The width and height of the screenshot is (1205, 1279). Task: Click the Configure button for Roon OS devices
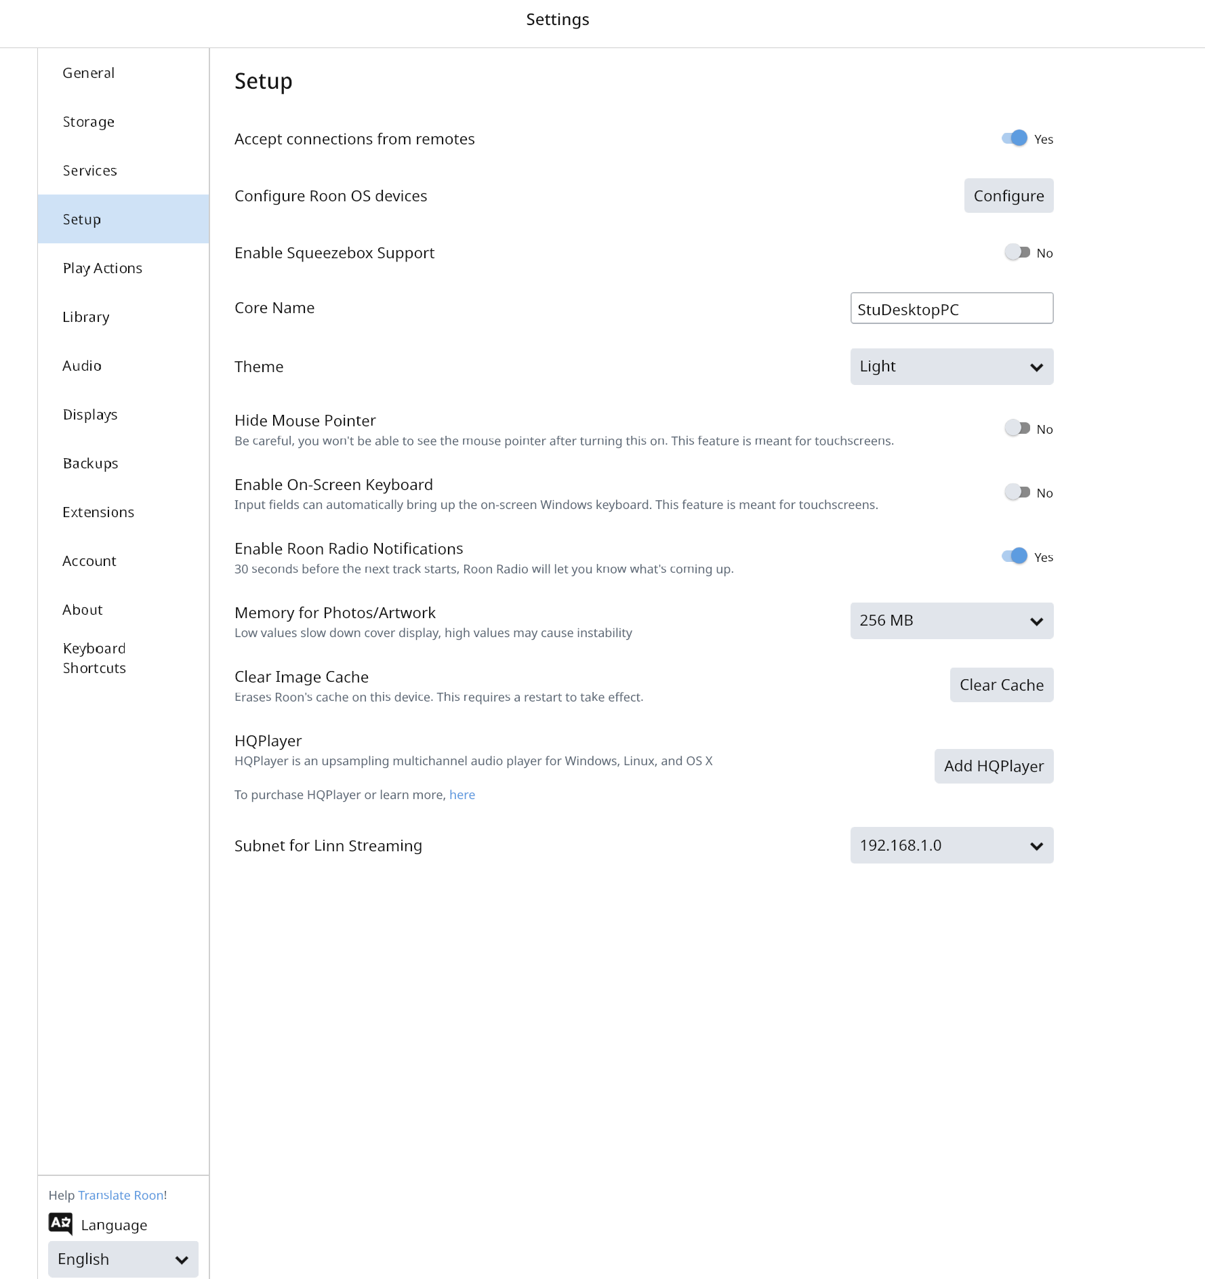click(1008, 196)
